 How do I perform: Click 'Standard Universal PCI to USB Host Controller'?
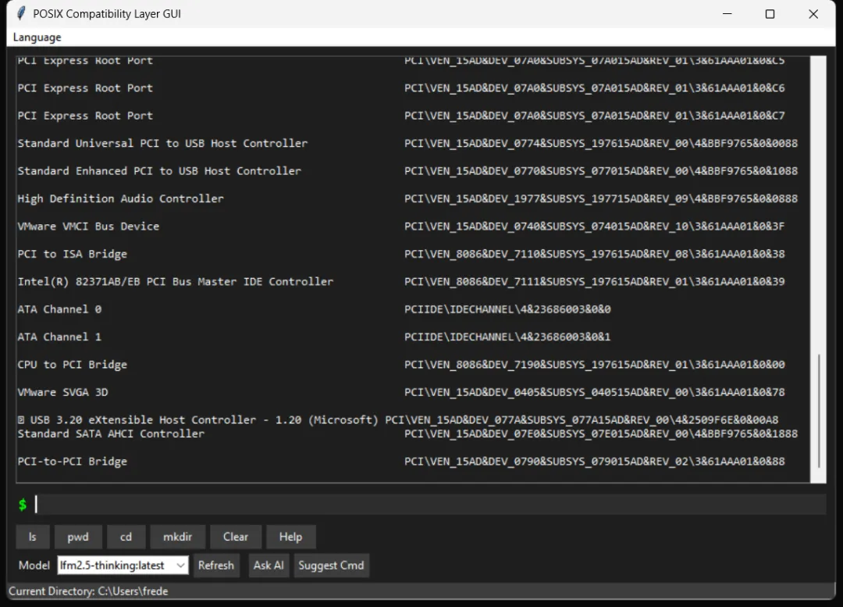[162, 143]
